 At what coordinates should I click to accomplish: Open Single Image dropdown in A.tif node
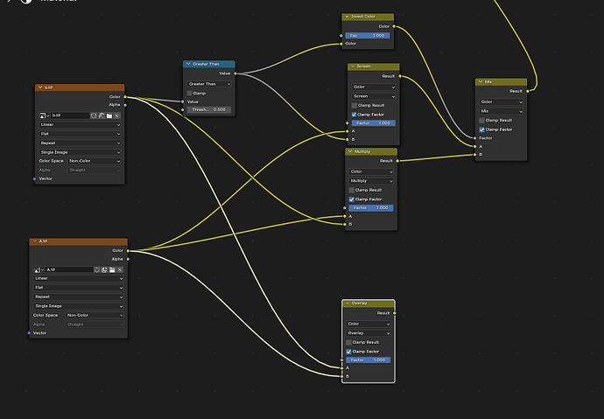(x=78, y=306)
